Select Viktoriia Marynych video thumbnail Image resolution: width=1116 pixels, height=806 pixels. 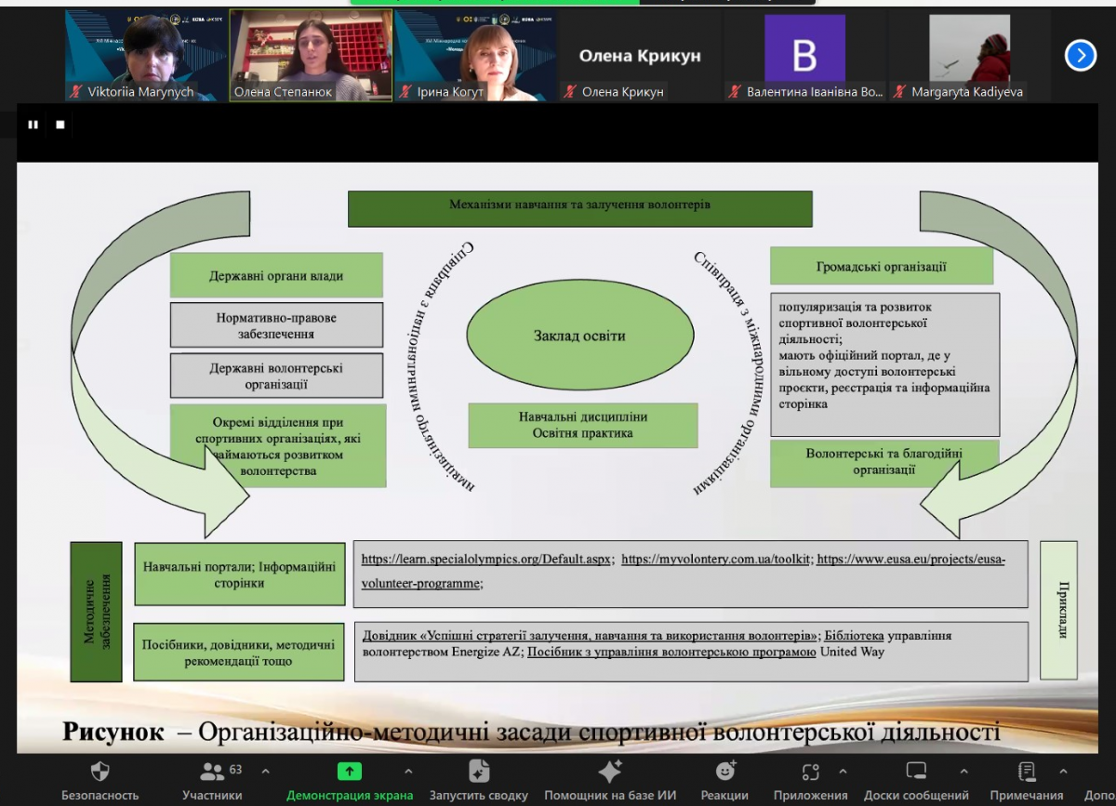coord(146,54)
